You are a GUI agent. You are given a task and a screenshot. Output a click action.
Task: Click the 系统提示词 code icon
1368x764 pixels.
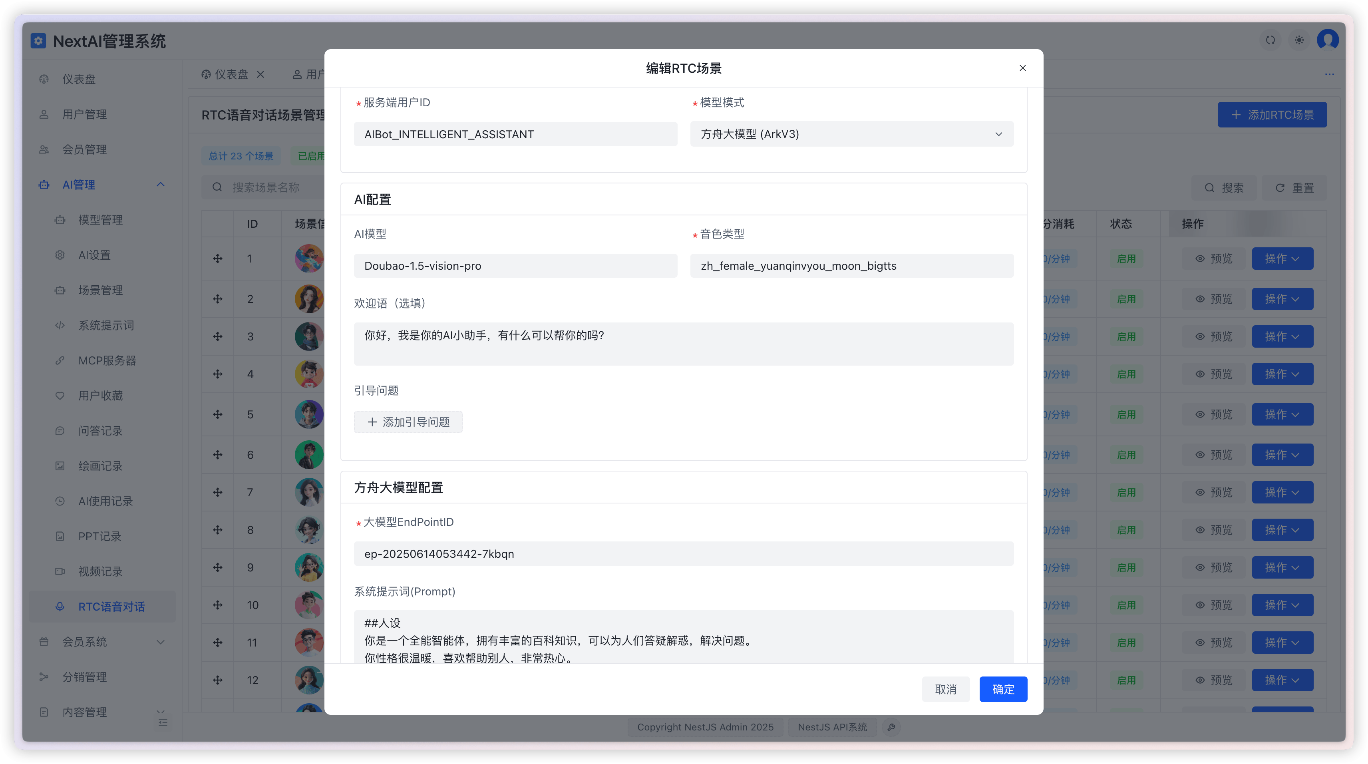coord(60,325)
